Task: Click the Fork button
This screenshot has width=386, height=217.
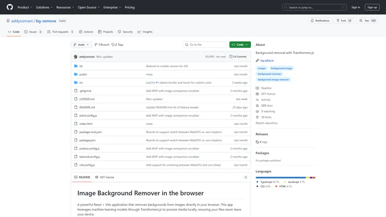Action: pyautogui.click(x=344, y=21)
